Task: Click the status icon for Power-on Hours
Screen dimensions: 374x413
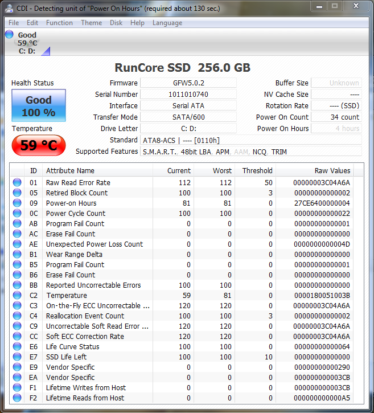Action: 17,203
